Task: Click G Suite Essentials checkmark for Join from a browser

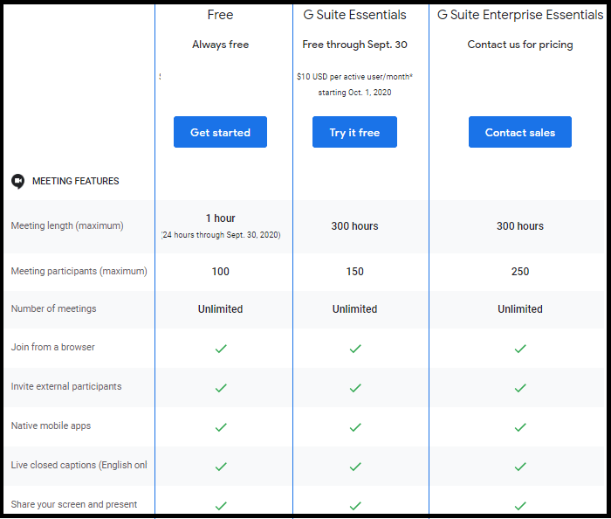Action: point(355,348)
